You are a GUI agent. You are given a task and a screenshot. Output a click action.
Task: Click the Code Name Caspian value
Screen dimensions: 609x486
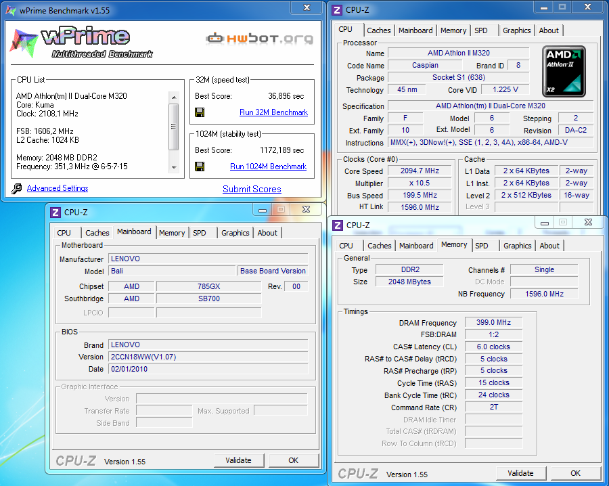pyautogui.click(x=426, y=65)
